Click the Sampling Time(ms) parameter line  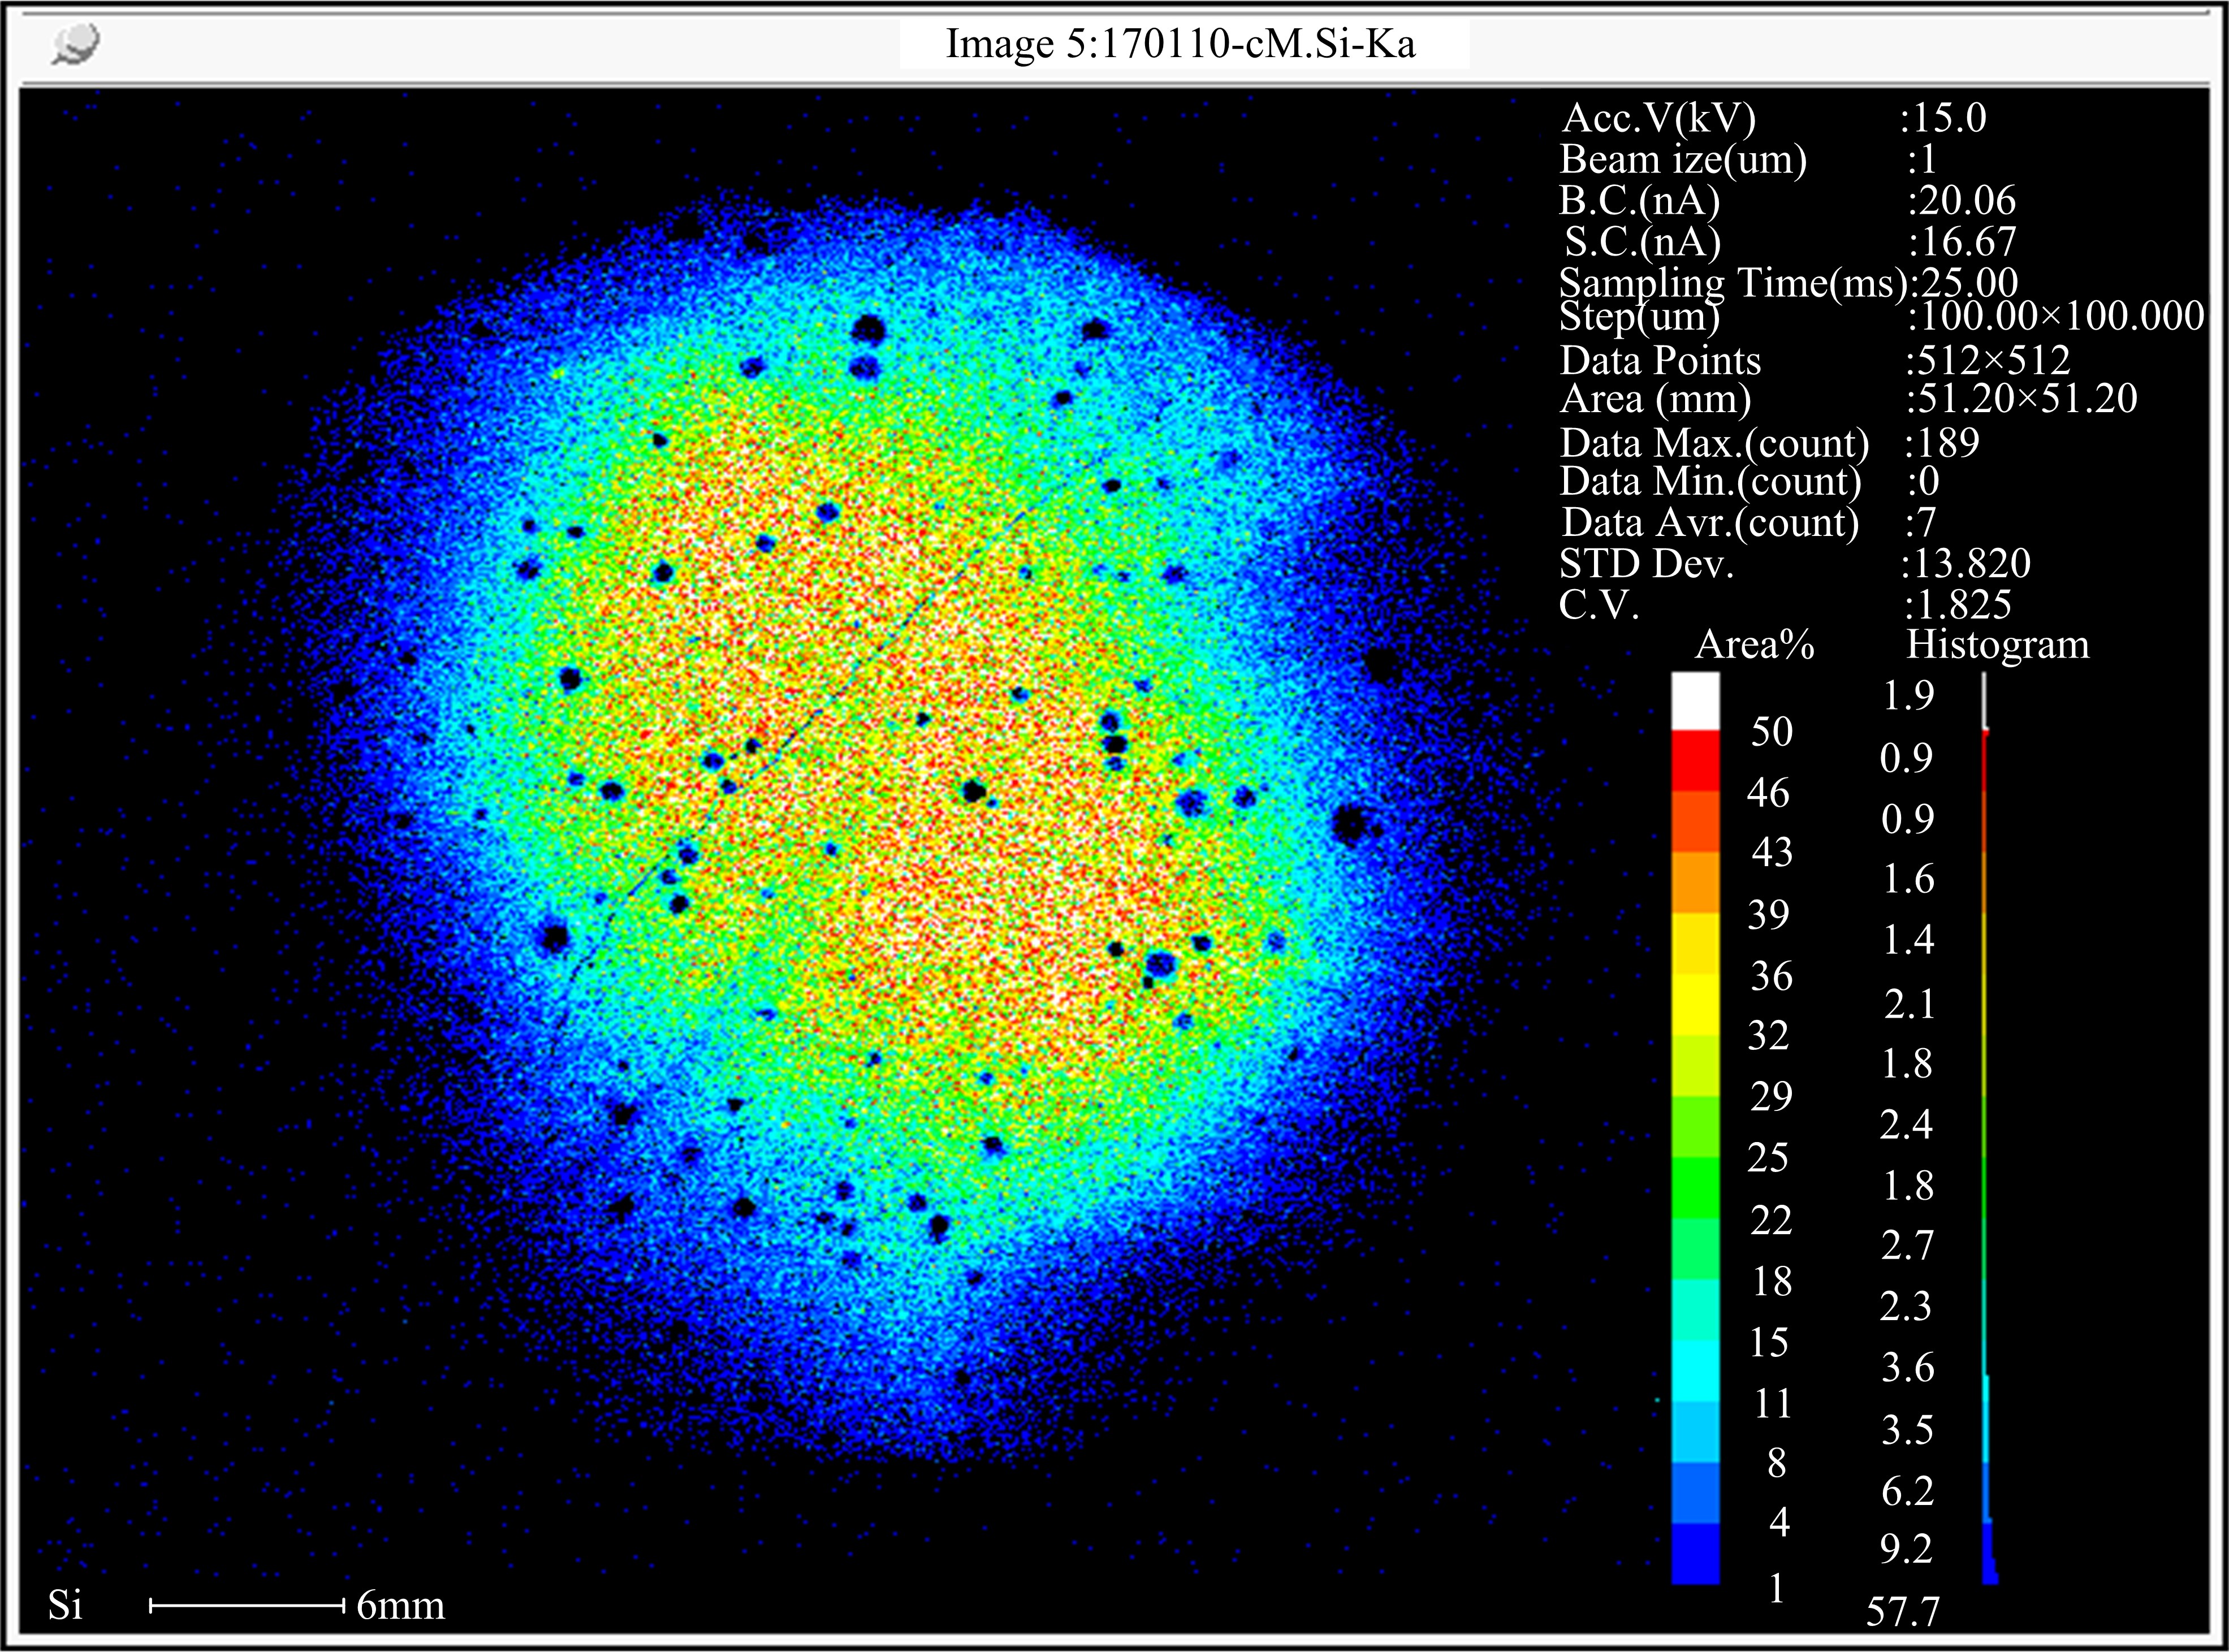(x=1734, y=283)
